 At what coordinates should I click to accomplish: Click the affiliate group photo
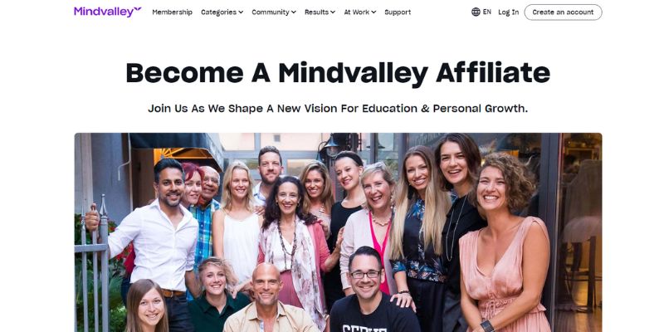(x=338, y=232)
